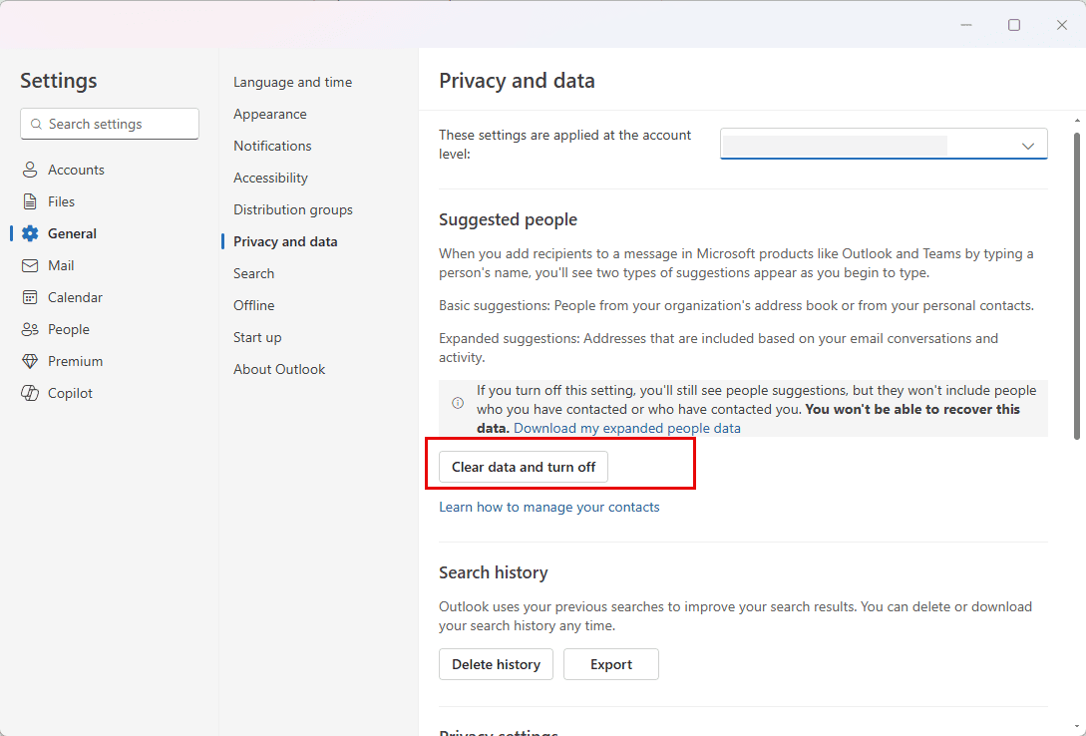Click the General gear icon
The width and height of the screenshot is (1086, 736).
click(30, 233)
